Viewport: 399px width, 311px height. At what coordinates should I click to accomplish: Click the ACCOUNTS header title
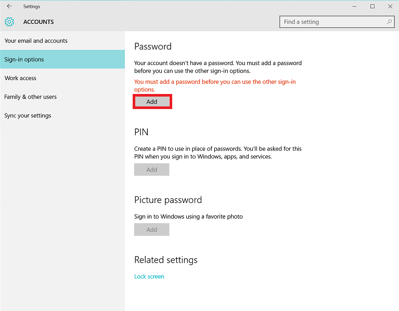pos(38,22)
